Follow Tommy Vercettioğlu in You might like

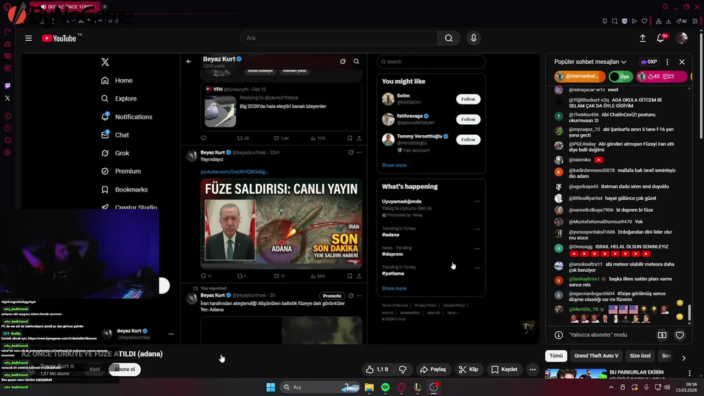click(x=468, y=140)
